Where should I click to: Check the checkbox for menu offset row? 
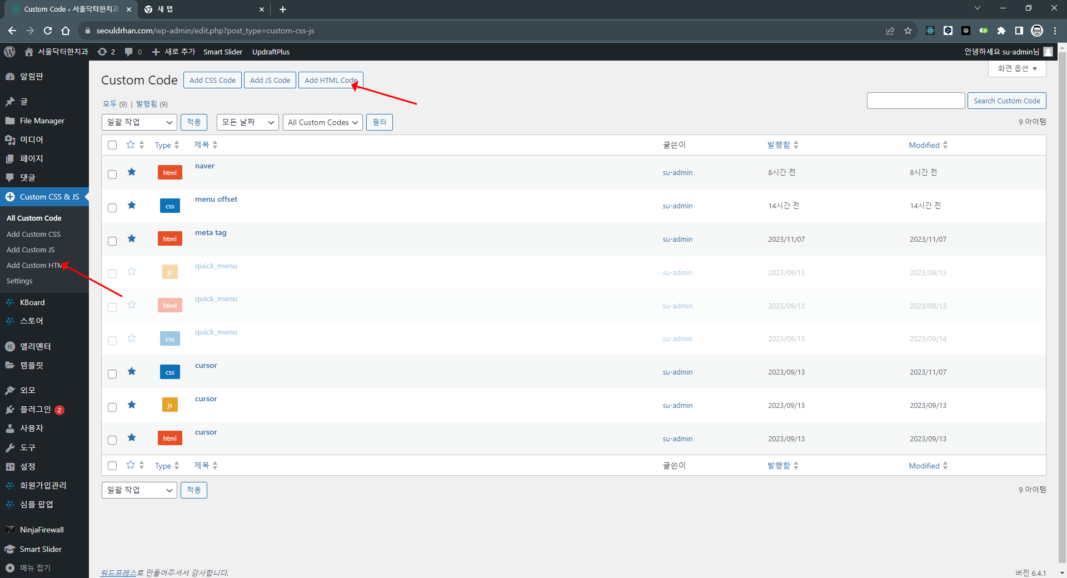pos(112,207)
